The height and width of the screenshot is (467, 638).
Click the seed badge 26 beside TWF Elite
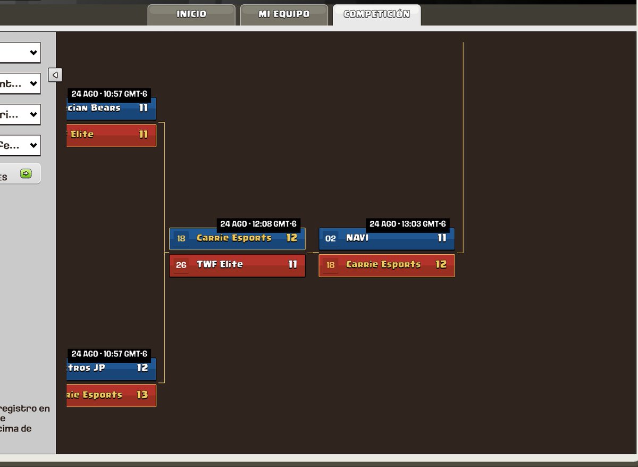[181, 265]
